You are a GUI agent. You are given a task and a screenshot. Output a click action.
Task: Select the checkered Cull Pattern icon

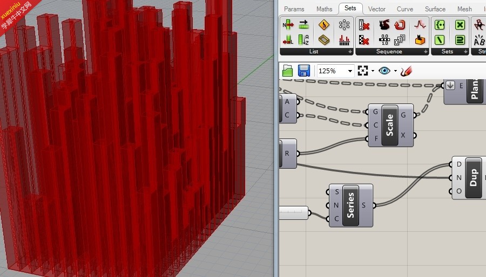364,40
